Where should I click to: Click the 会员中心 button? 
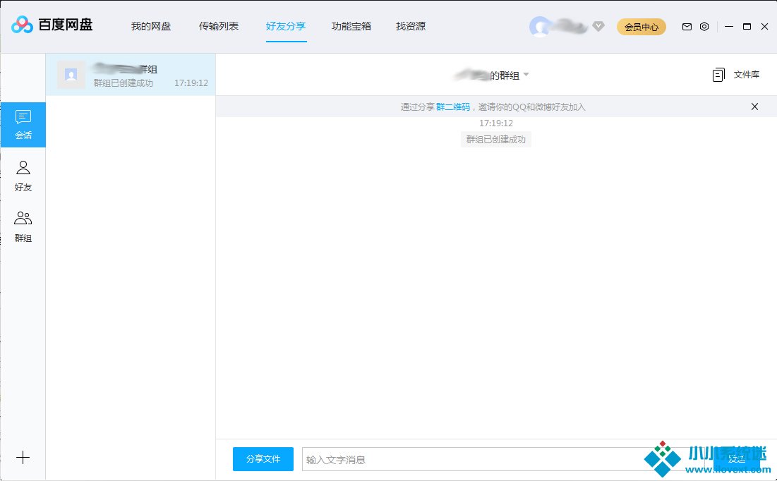[x=641, y=27]
